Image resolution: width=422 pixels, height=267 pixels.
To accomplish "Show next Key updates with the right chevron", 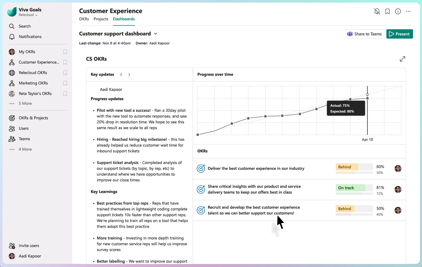I will (x=129, y=74).
